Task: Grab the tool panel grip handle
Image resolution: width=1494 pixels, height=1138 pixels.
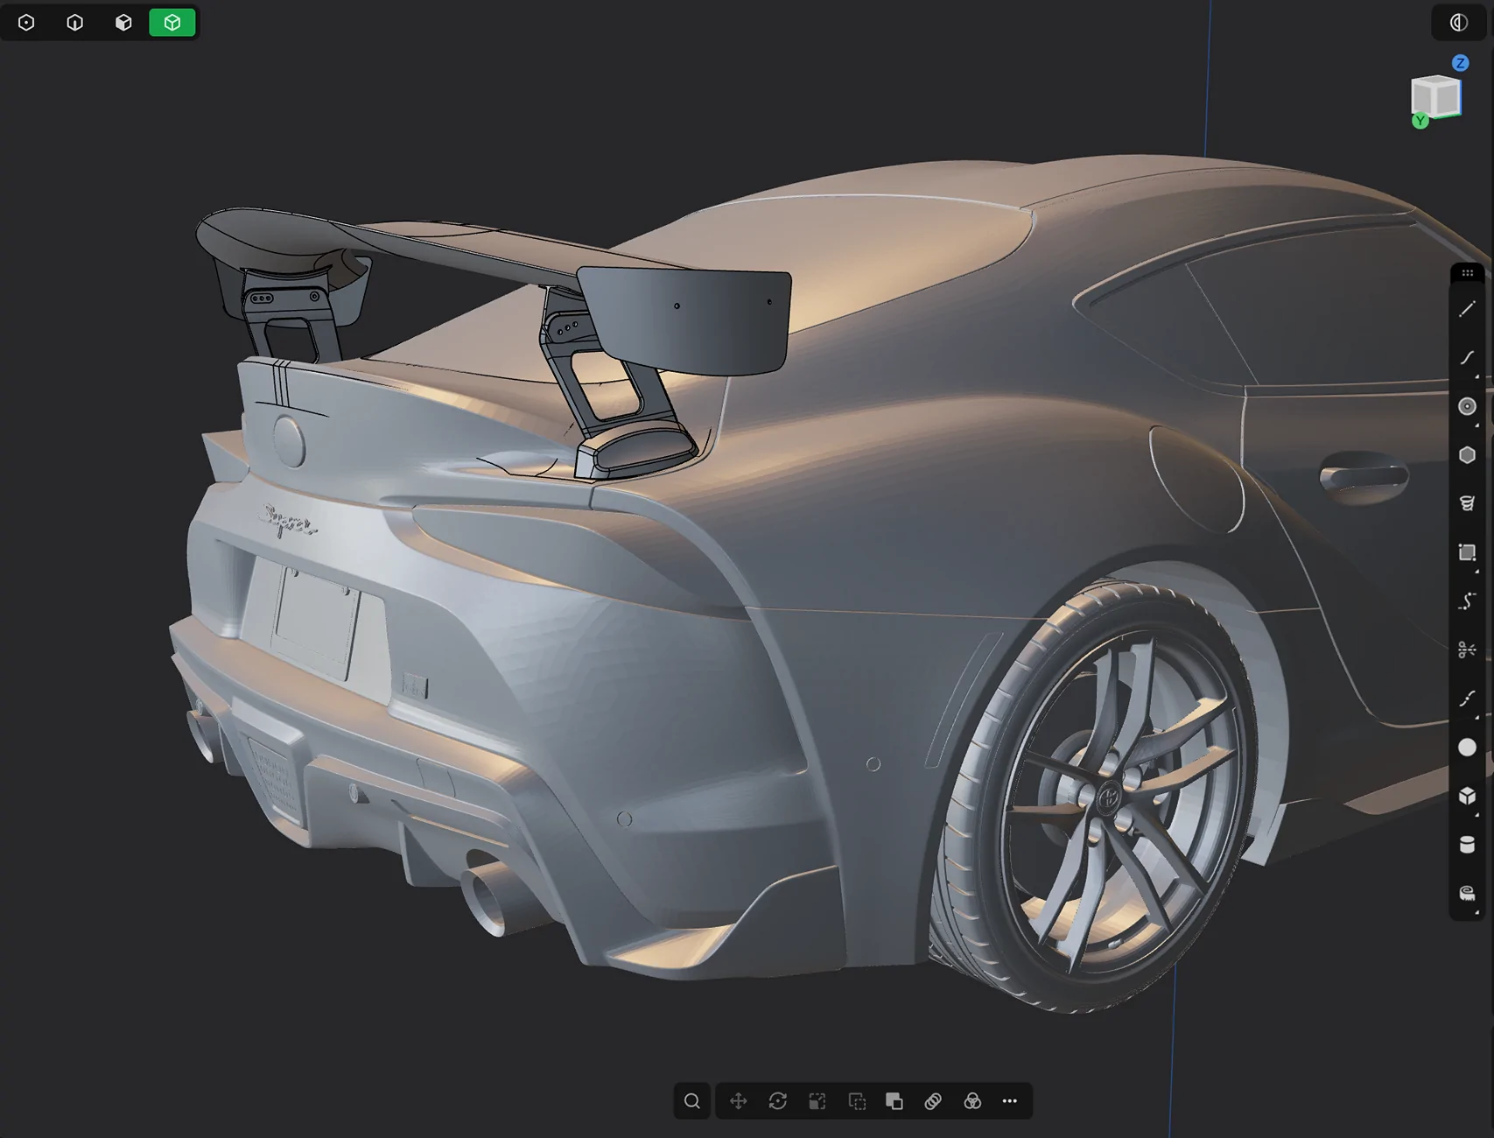Action: point(1468,273)
